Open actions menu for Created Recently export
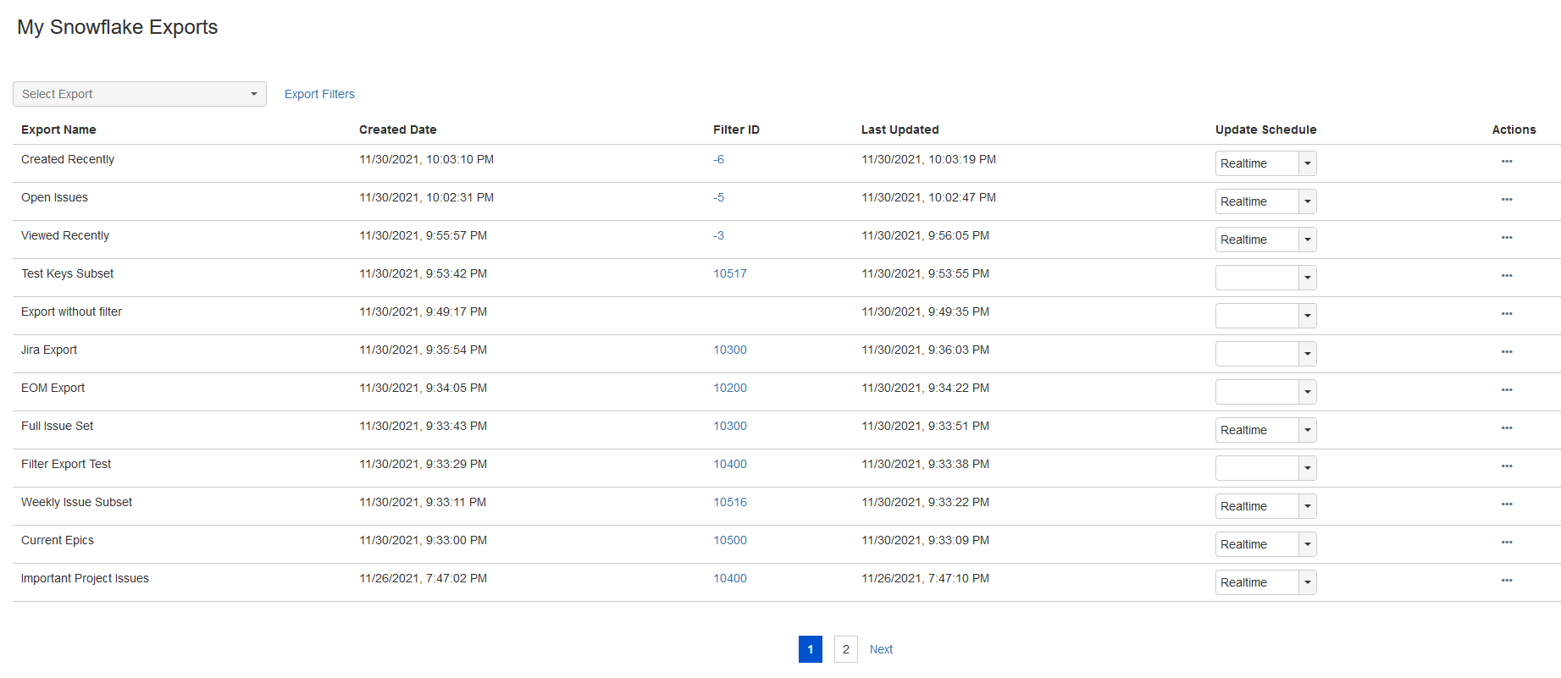 pos(1506,161)
